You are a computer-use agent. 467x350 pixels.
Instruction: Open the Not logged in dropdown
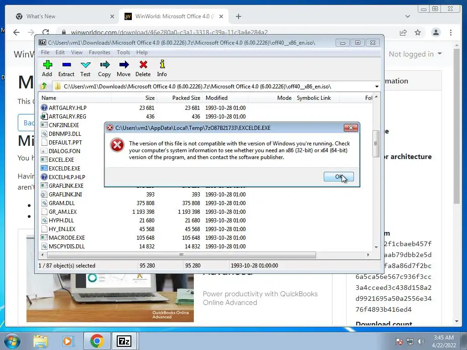coord(415,54)
